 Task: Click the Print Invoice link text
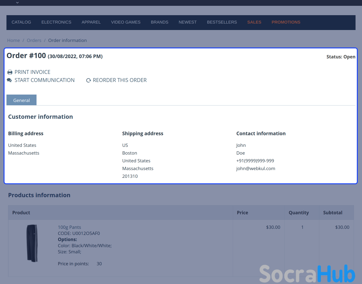(32, 72)
